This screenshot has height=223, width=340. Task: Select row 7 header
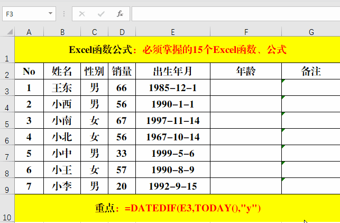tap(7, 153)
